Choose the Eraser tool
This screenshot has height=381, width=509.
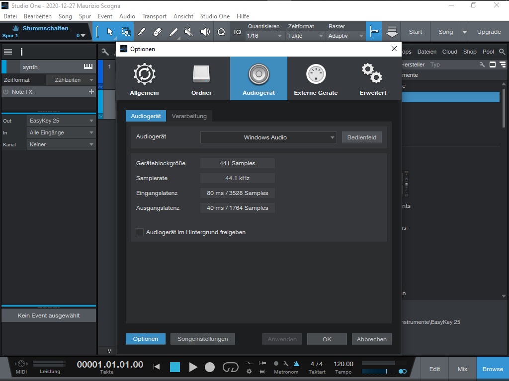(157, 32)
